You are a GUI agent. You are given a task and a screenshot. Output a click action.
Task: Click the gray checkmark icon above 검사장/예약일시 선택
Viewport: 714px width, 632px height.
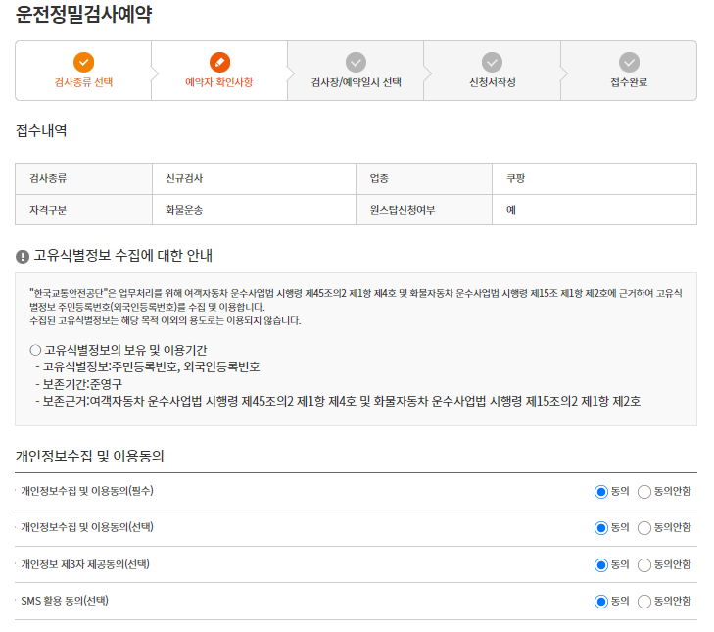click(356, 62)
